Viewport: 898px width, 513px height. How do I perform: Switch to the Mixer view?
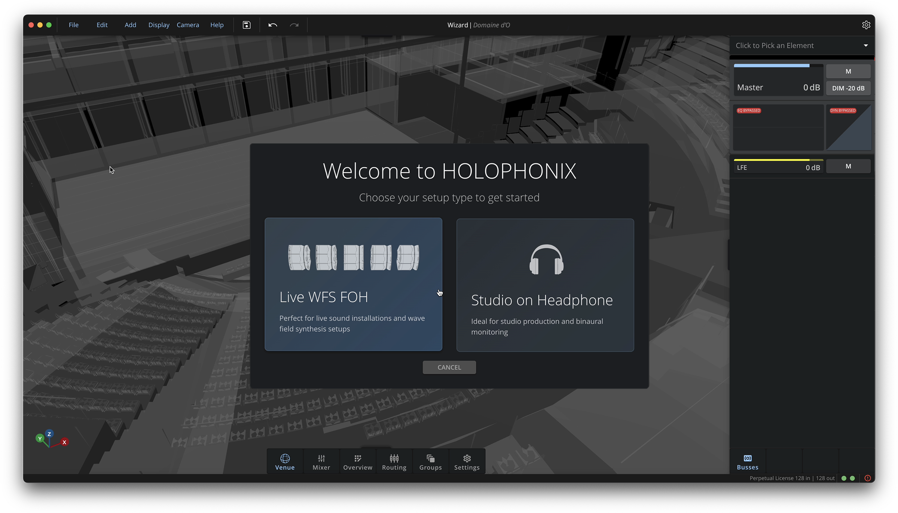click(x=321, y=462)
